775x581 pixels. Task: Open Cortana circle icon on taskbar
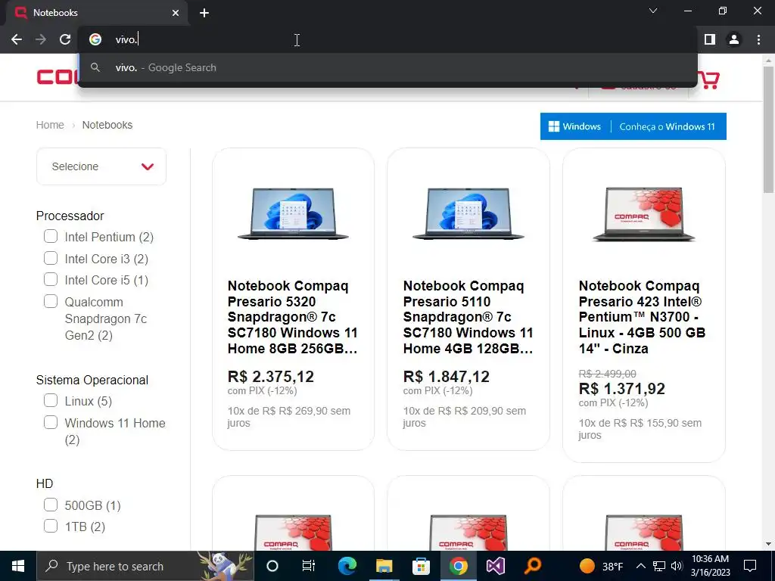[x=272, y=566]
